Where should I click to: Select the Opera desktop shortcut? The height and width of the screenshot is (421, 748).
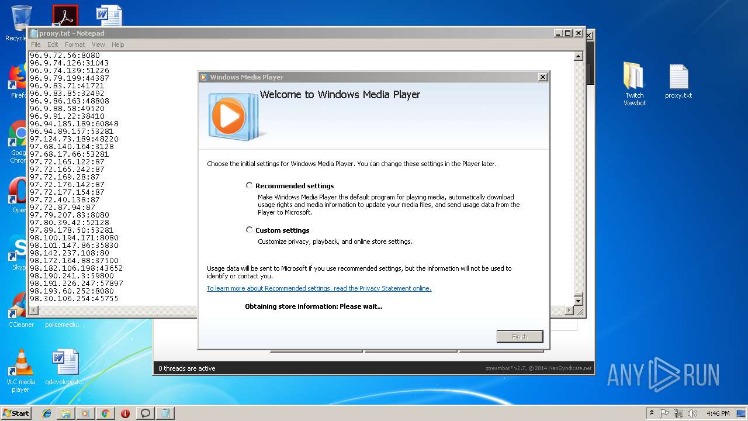[x=18, y=195]
